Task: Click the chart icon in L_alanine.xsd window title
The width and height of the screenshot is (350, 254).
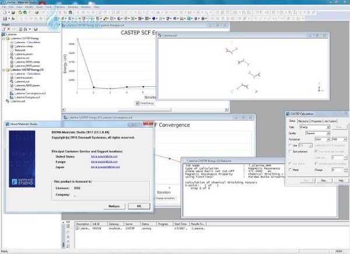Action: 160,36
